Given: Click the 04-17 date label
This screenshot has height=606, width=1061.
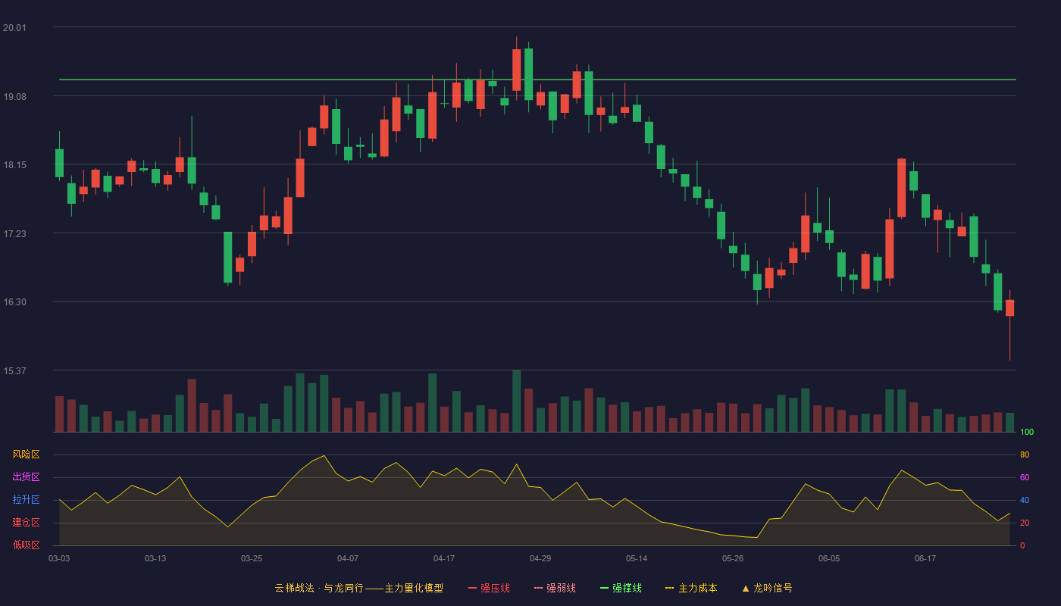Looking at the screenshot, I should click(x=444, y=558).
